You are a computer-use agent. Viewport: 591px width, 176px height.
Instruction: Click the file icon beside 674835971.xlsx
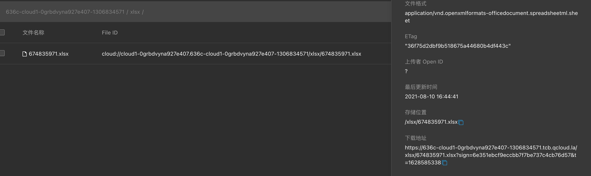coord(25,54)
